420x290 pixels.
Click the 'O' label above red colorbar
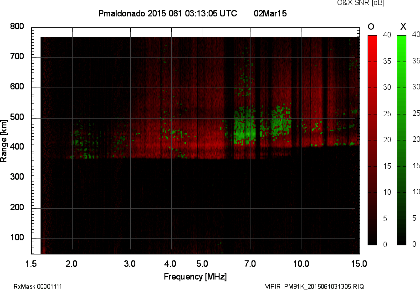click(x=371, y=26)
